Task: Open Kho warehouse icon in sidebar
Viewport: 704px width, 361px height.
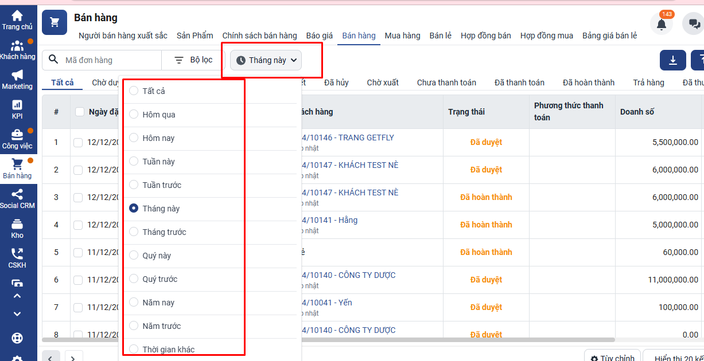Action: 17,225
